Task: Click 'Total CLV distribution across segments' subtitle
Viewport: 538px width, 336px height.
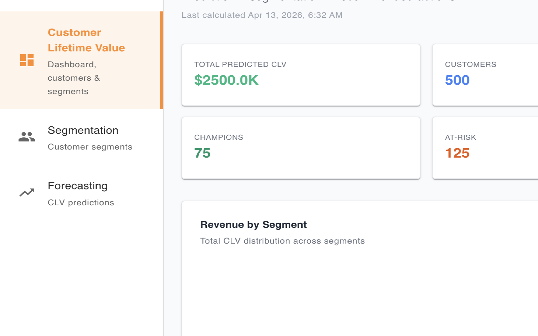Action: coord(282,241)
